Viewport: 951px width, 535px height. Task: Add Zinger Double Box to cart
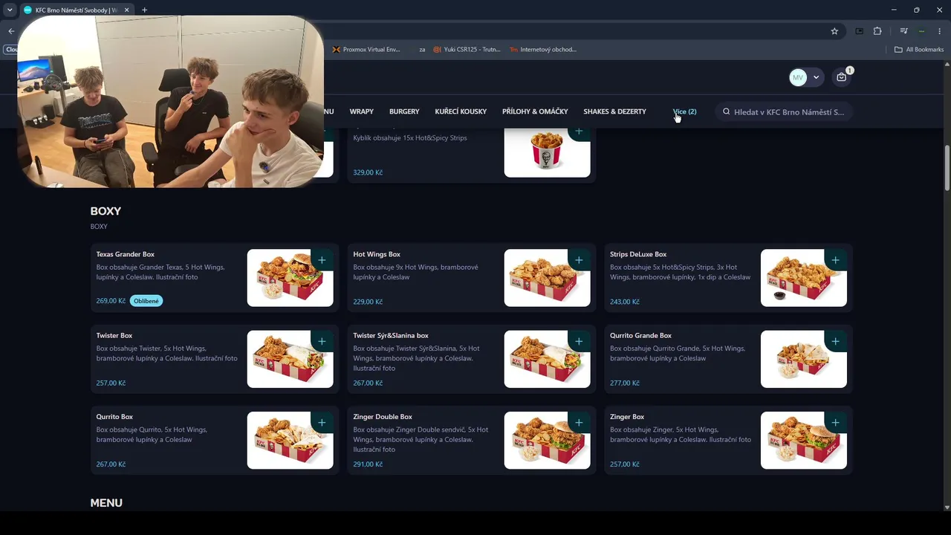pyautogui.click(x=579, y=423)
